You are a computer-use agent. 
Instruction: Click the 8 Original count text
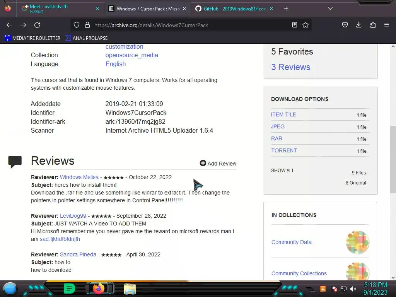pyautogui.click(x=356, y=183)
